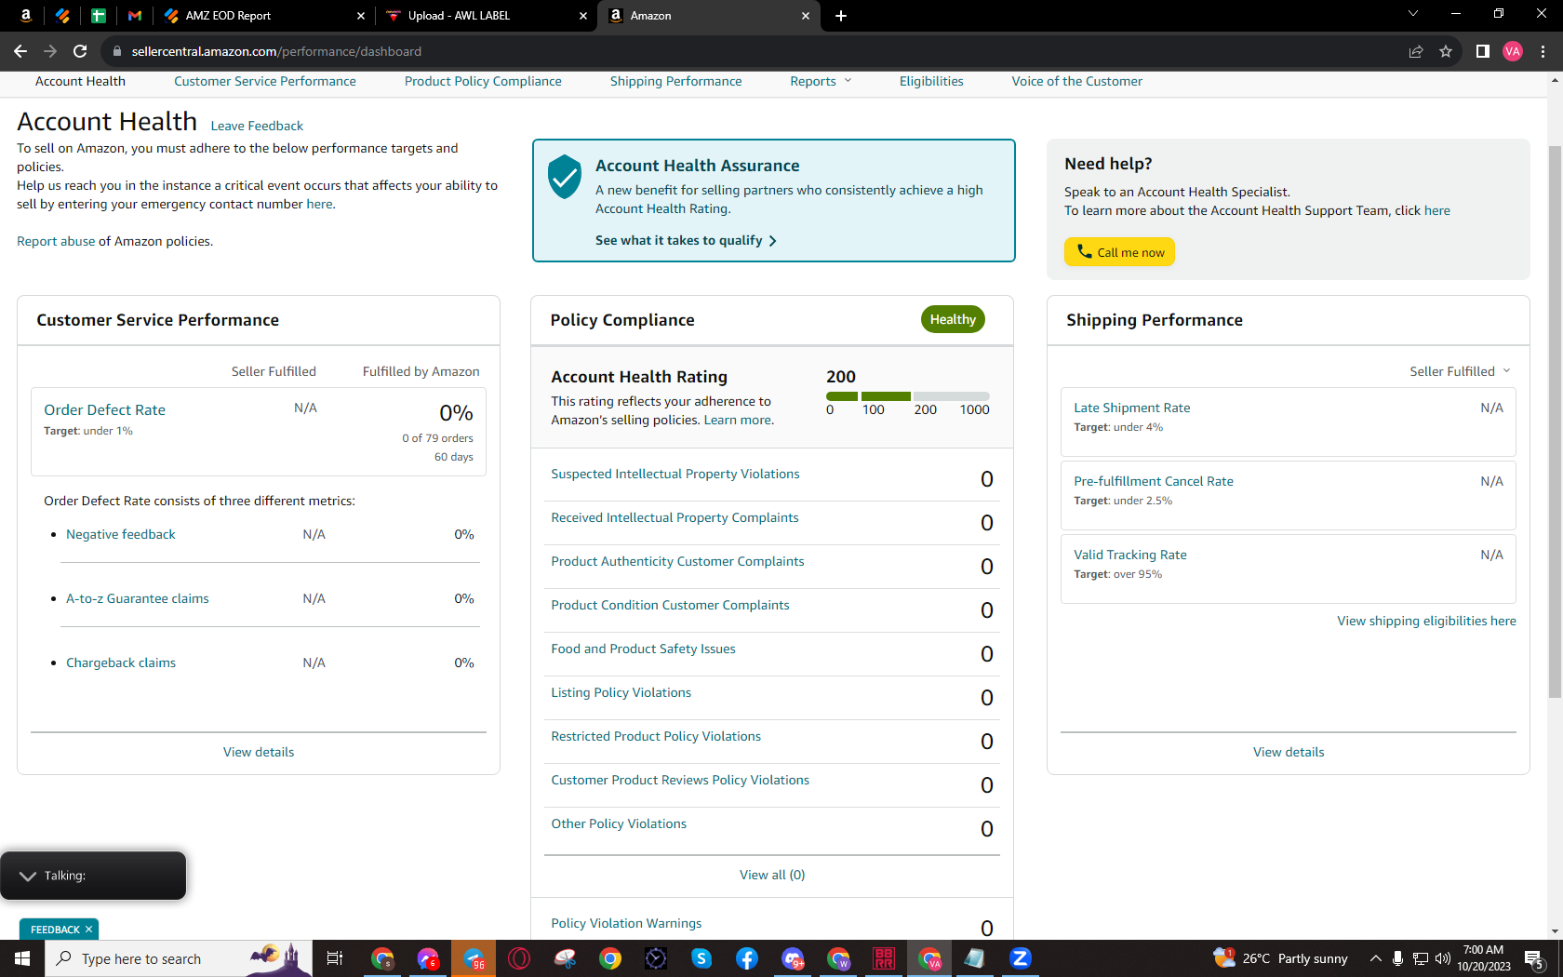Open Voice of the Customer menu item
Viewport: 1563px width, 977px height.
pyautogui.click(x=1077, y=81)
